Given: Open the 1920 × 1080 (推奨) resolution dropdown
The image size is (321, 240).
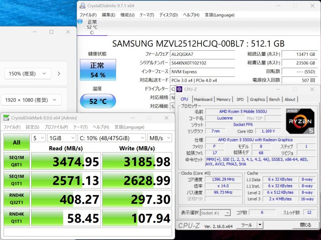Looking at the screenshot, I should click(x=31, y=100).
